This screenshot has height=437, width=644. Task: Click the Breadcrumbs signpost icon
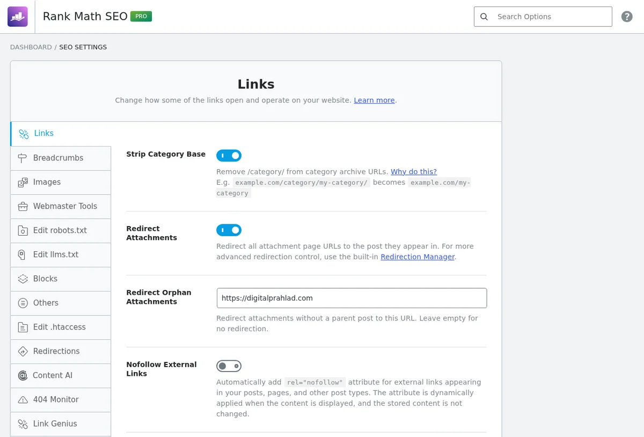pyautogui.click(x=23, y=158)
